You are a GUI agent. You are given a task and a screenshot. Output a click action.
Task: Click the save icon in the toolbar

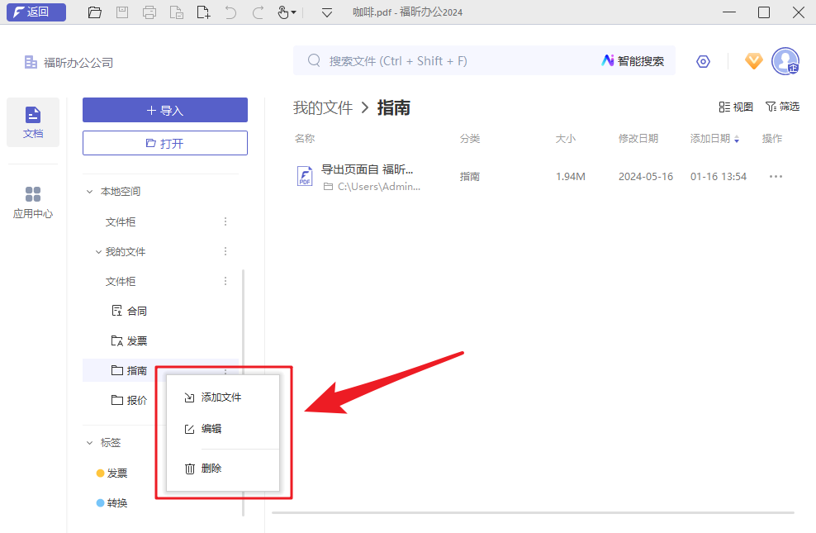pyautogui.click(x=121, y=12)
